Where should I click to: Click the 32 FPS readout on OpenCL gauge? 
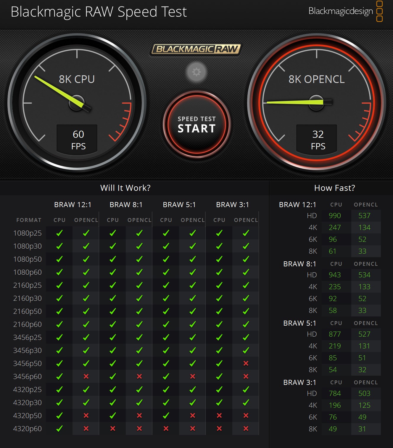[x=318, y=140]
